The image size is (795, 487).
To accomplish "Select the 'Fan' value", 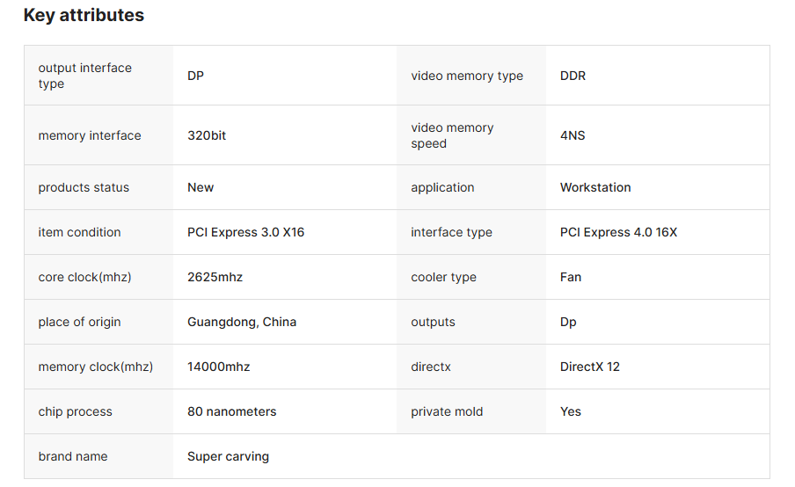I will 571,277.
